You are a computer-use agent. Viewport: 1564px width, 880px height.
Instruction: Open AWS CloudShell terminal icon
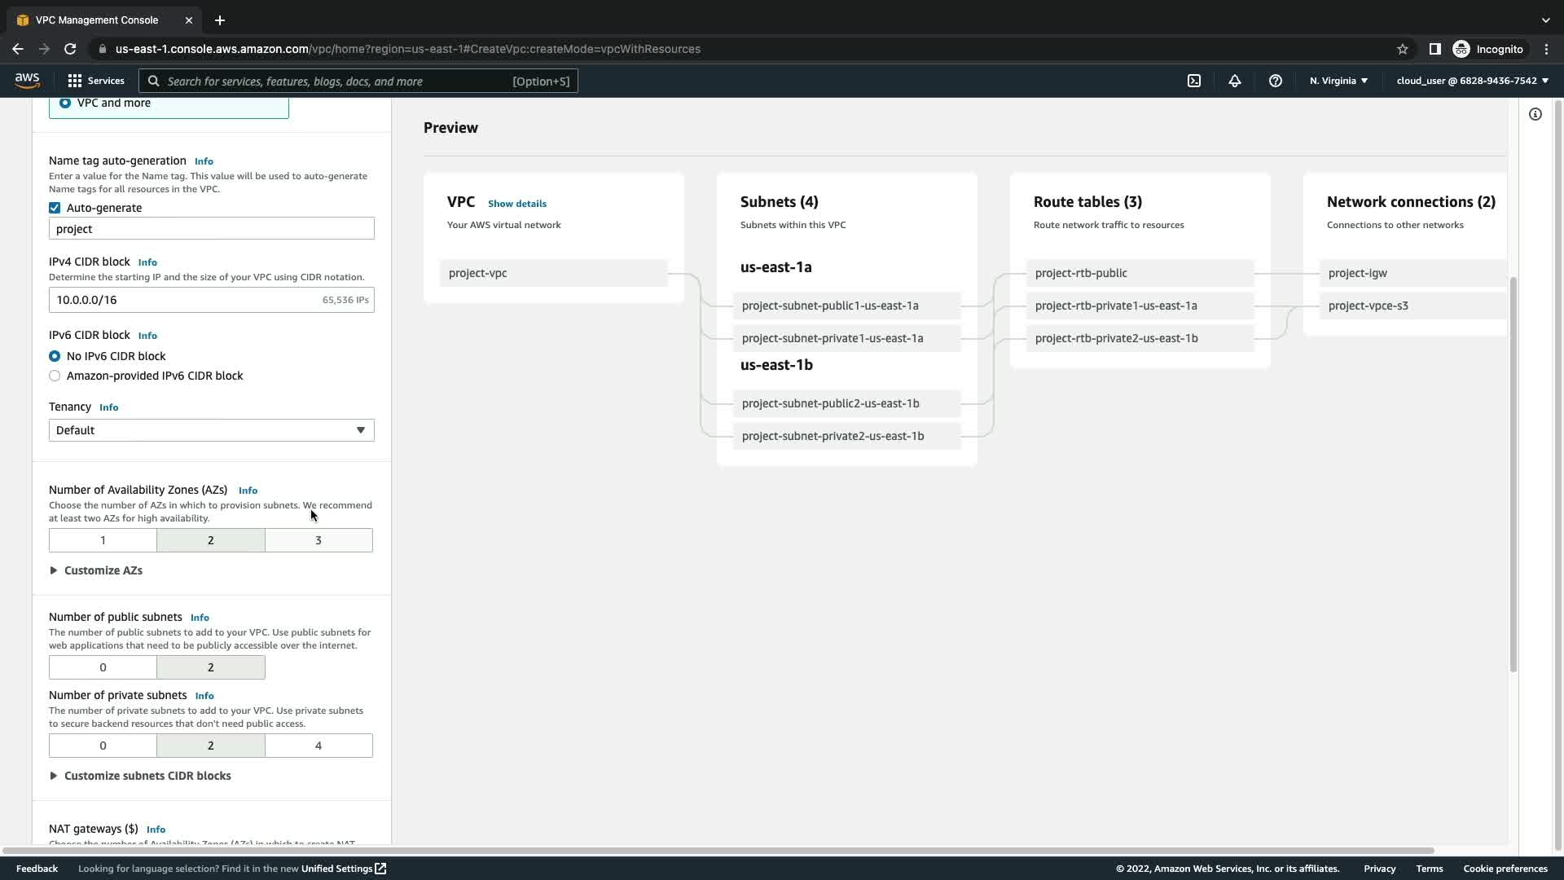(1194, 81)
